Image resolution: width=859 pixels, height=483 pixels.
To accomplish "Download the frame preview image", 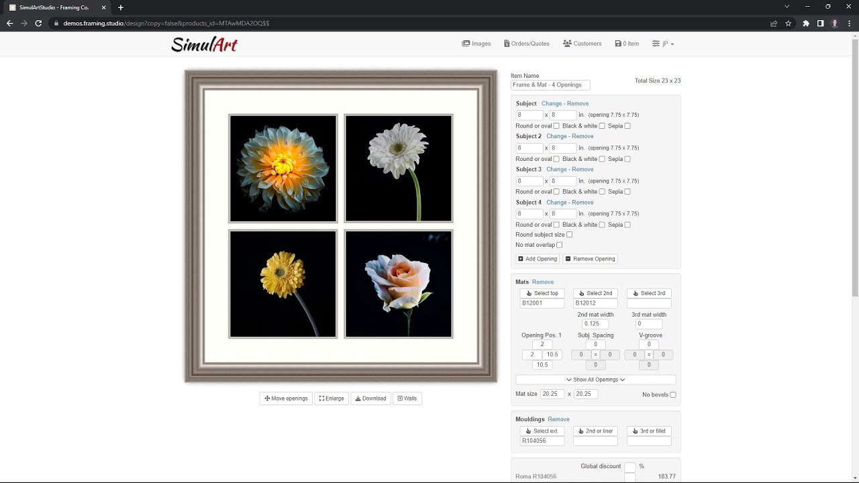I will [x=370, y=398].
